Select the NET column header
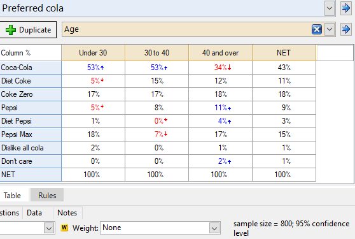Screen dimensions: 355x239 pos(284,53)
